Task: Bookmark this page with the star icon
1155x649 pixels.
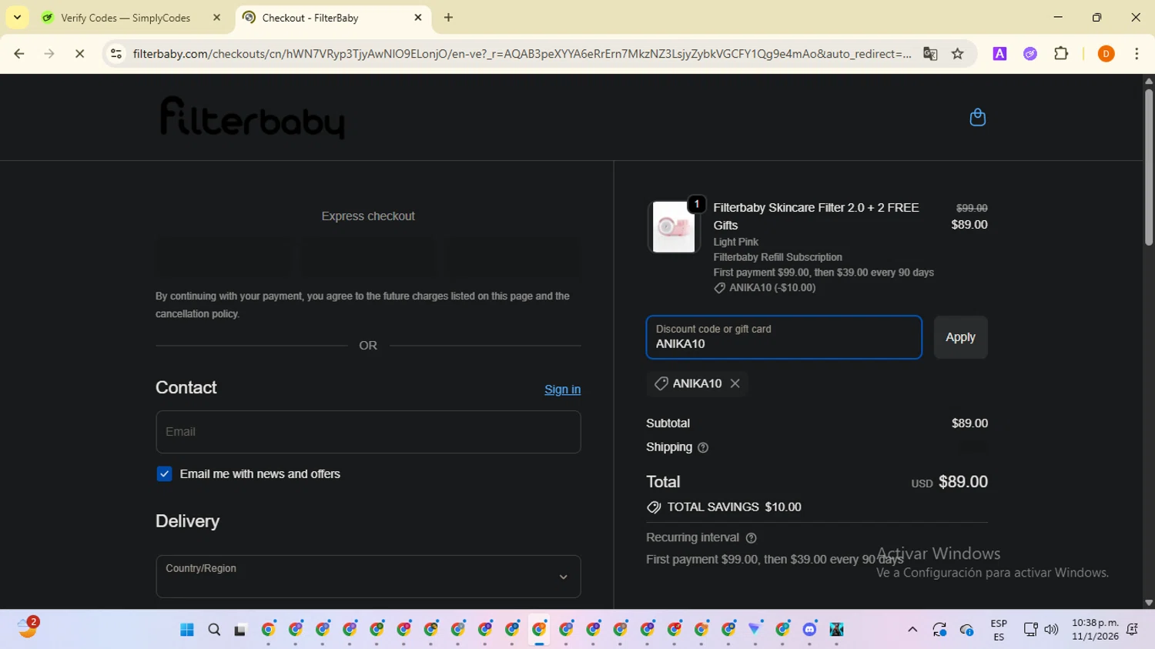Action: [x=958, y=54]
